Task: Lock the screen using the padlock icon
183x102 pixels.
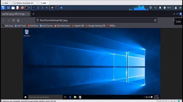Action: pyautogui.click(x=176, y=8)
